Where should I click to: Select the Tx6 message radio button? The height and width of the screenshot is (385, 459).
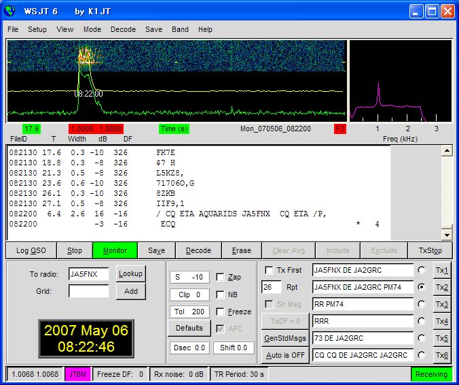coord(421,355)
